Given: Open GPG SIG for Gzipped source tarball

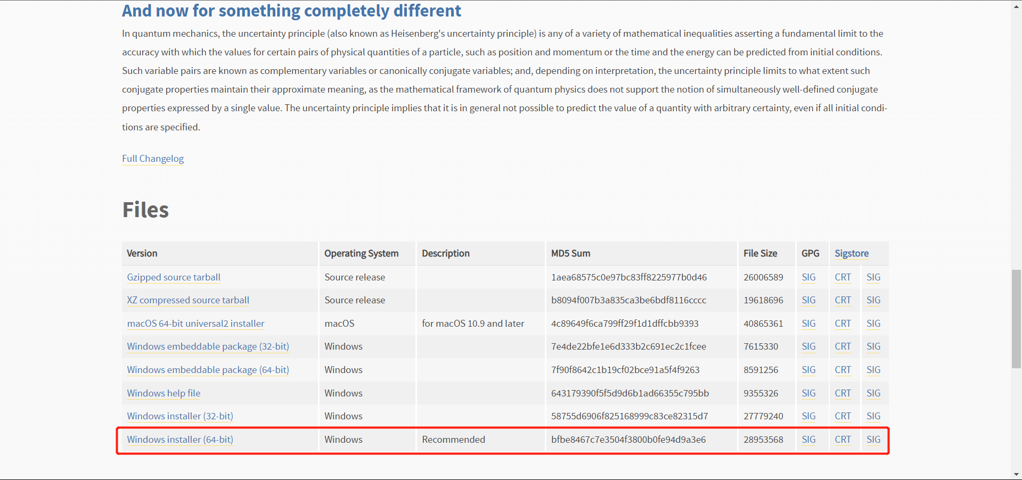Looking at the screenshot, I should click(808, 277).
